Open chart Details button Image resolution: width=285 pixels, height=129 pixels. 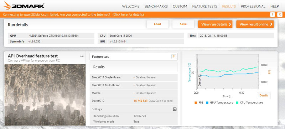[x=264, y=96]
